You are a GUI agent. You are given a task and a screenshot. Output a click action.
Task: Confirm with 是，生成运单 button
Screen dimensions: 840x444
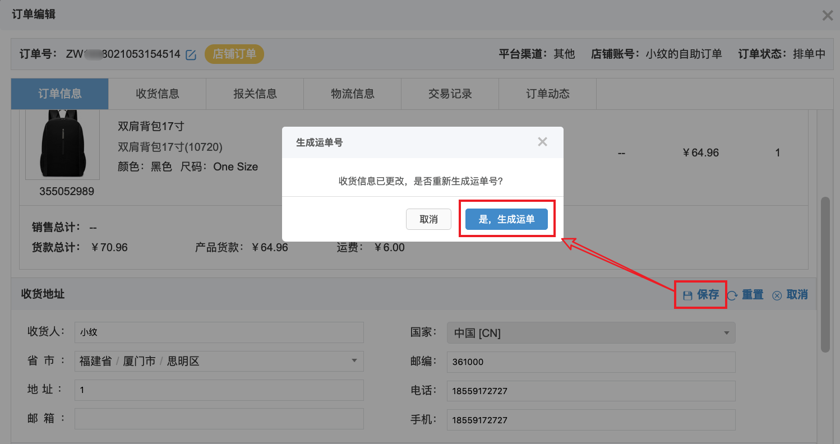coord(506,219)
